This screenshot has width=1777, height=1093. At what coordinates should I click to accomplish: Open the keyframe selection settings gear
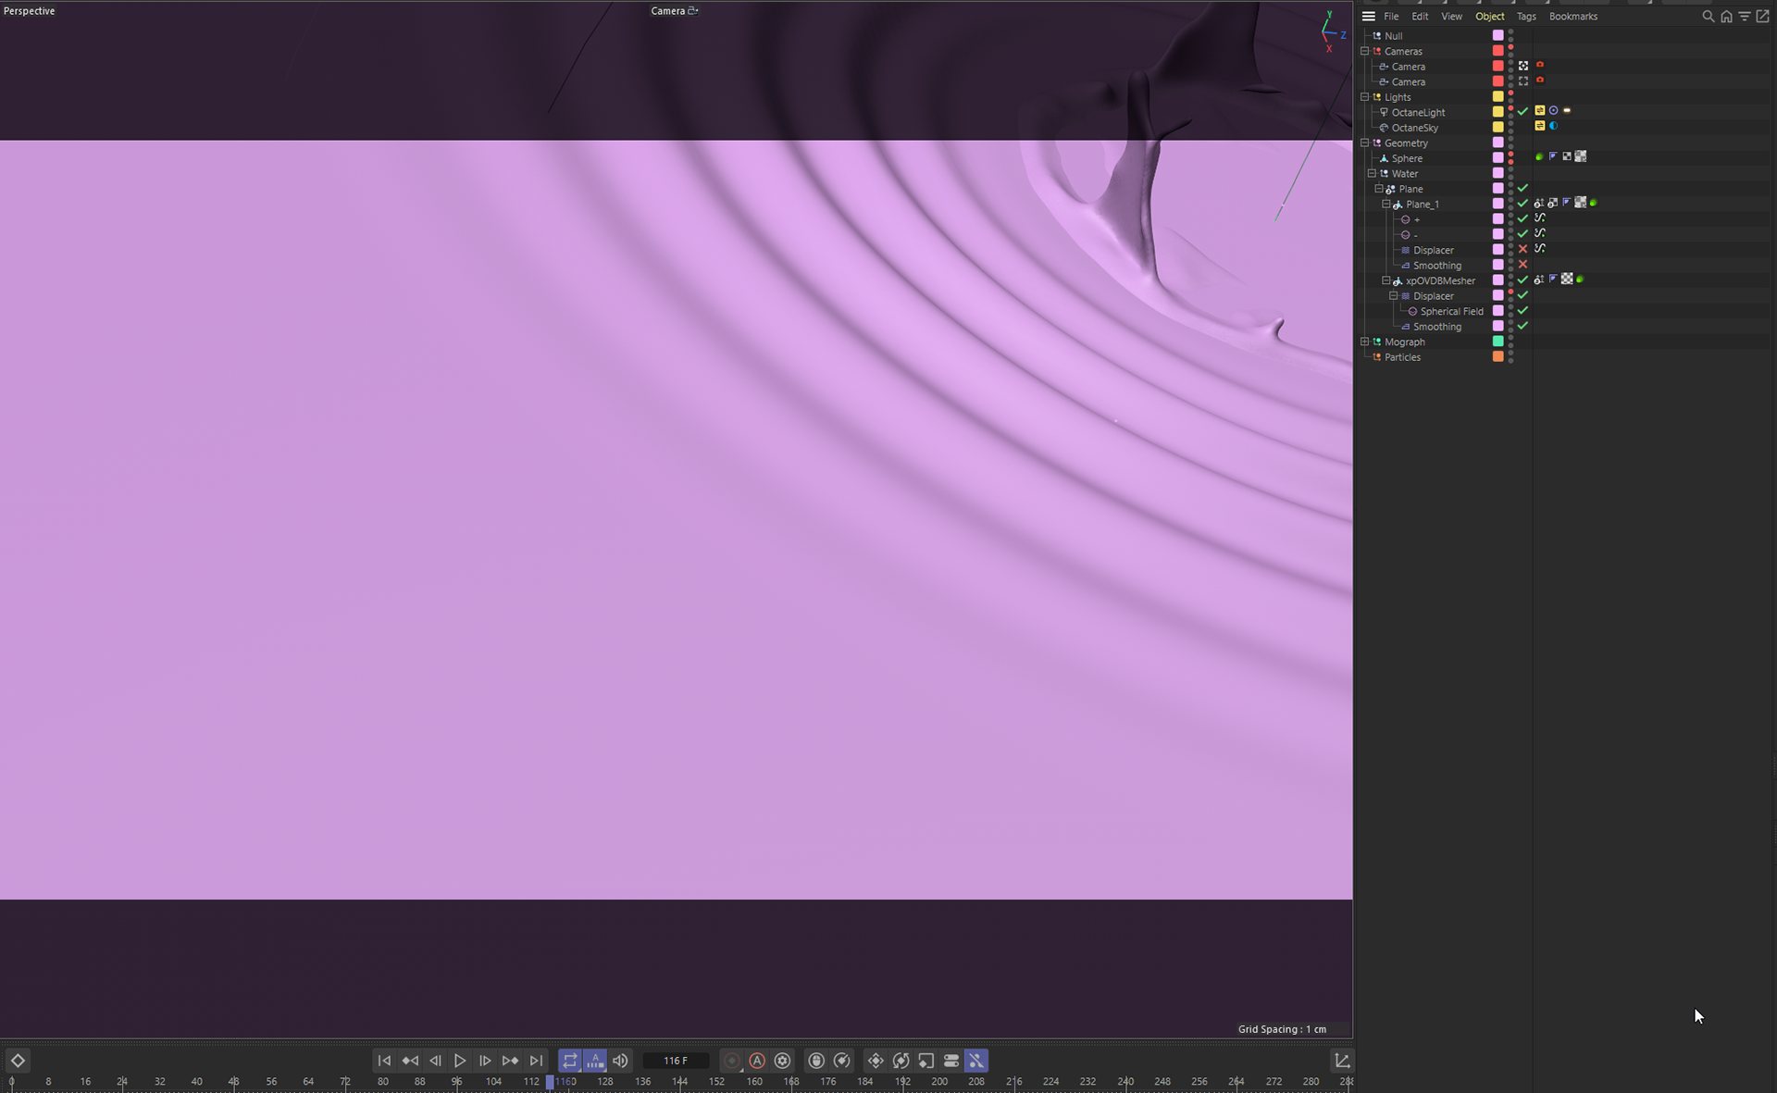(x=783, y=1061)
